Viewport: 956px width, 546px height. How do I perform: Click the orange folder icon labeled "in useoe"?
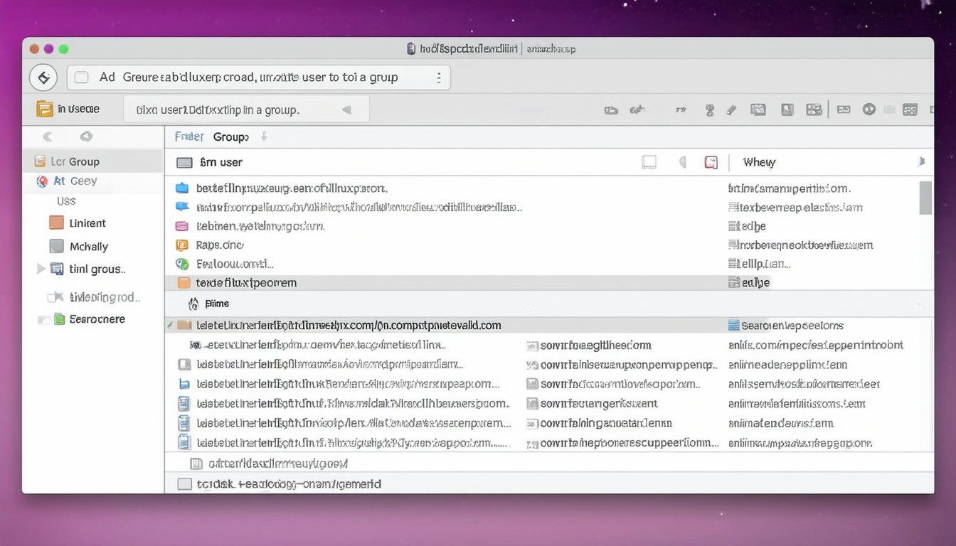(44, 109)
